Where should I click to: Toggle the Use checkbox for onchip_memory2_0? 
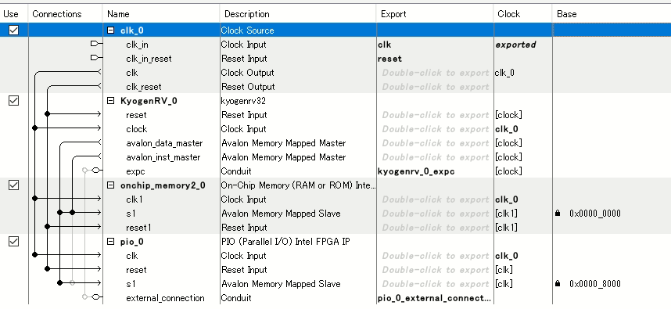(14, 185)
